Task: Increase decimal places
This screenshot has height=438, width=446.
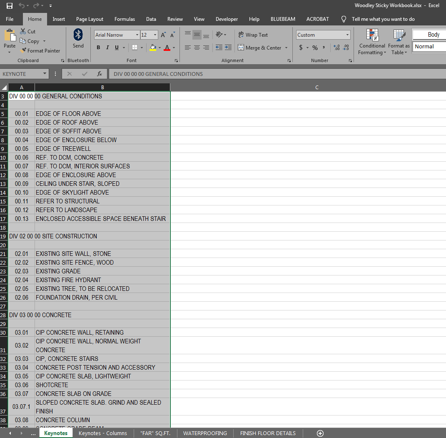Action: click(336, 48)
